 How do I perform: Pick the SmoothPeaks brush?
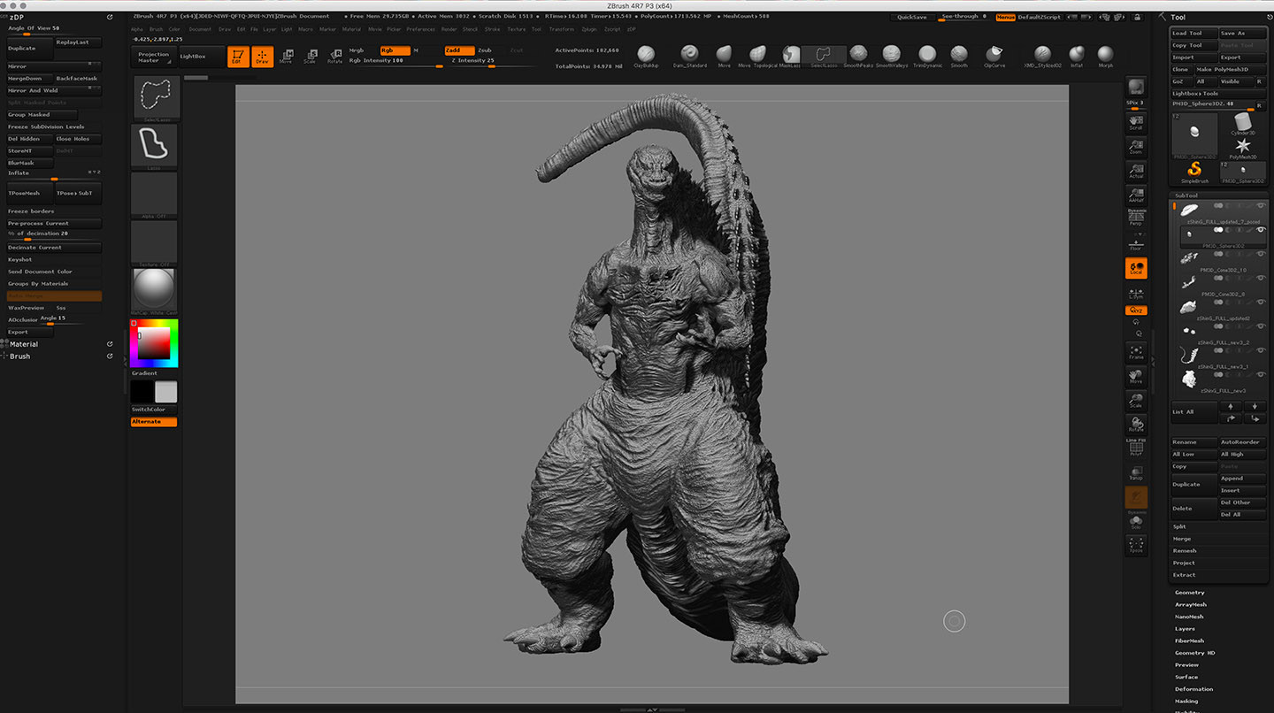click(858, 57)
